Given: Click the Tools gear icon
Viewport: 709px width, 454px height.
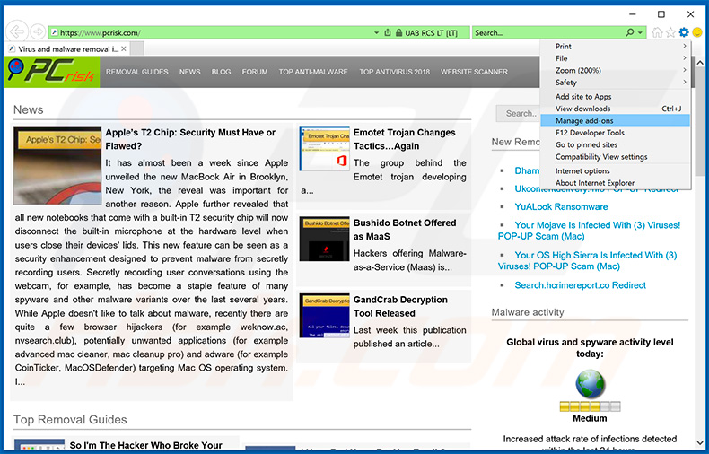Looking at the screenshot, I should pos(684,32).
